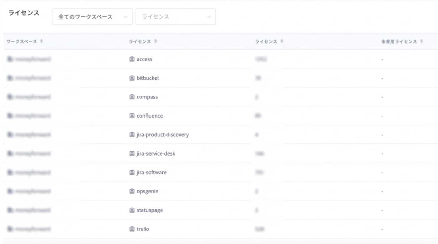Select the jira-software license row
Viewport: 438px width, 244px height.
pos(151,173)
